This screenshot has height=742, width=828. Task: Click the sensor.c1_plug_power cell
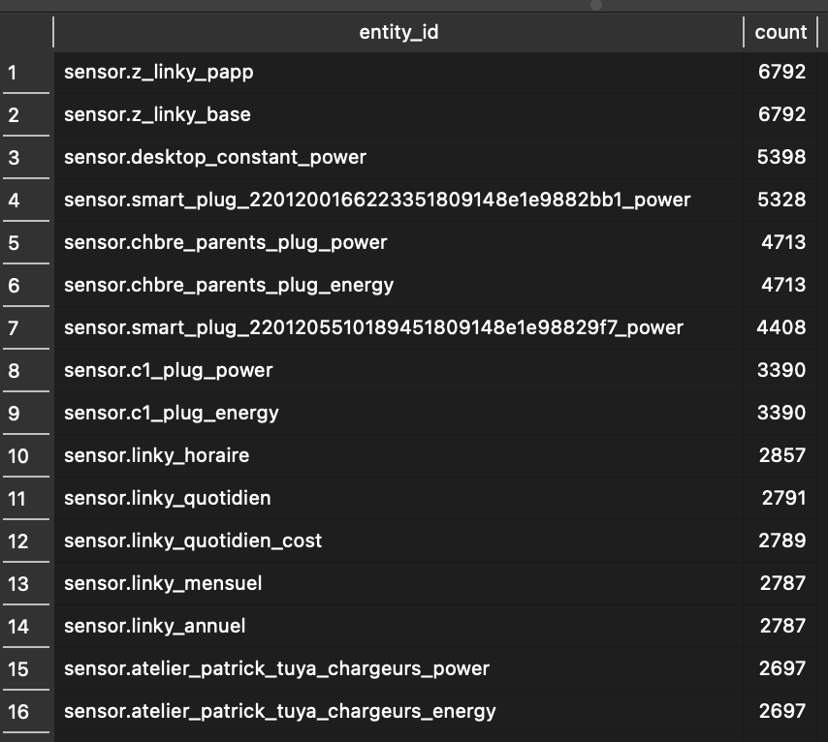[x=398, y=370]
